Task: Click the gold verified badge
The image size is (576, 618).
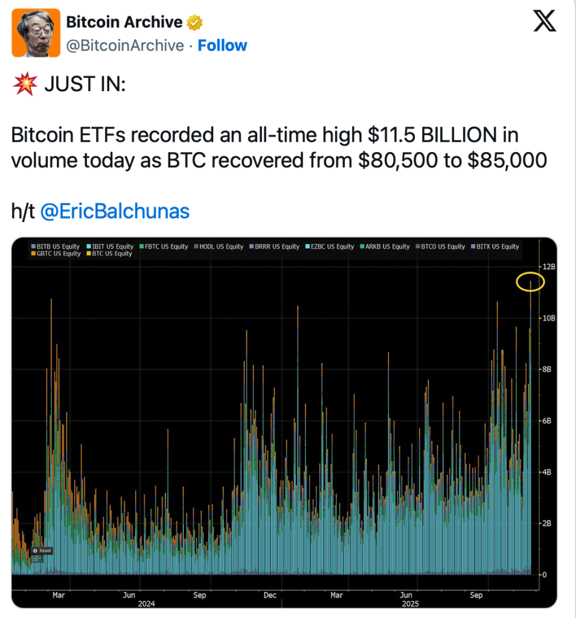Action: [x=194, y=23]
